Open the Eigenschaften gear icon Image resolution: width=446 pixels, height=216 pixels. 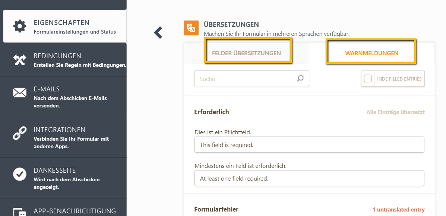pos(20,26)
